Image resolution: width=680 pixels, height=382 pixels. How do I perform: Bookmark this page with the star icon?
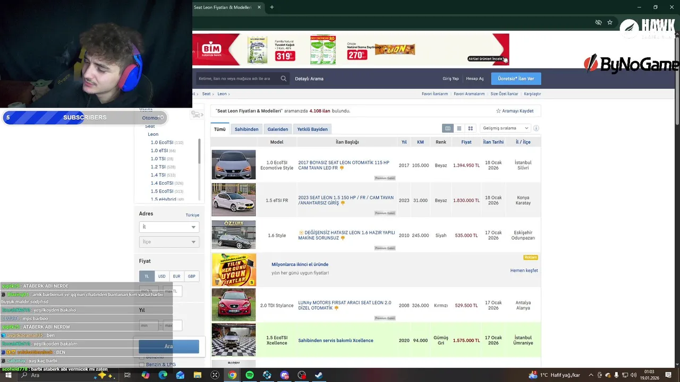pos(610,22)
